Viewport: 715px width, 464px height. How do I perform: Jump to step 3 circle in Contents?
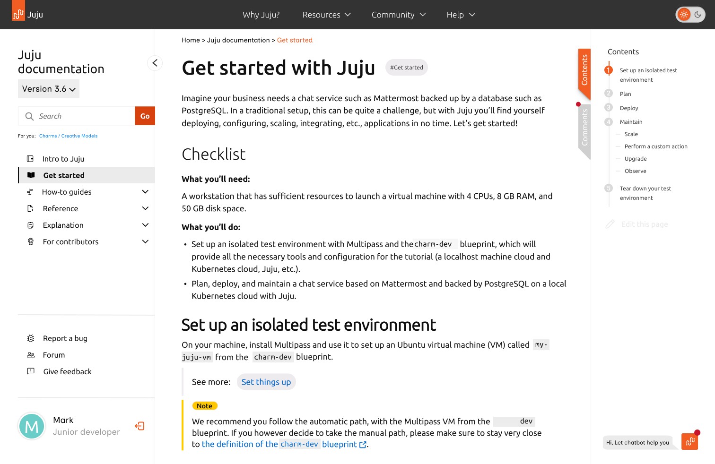[609, 108]
